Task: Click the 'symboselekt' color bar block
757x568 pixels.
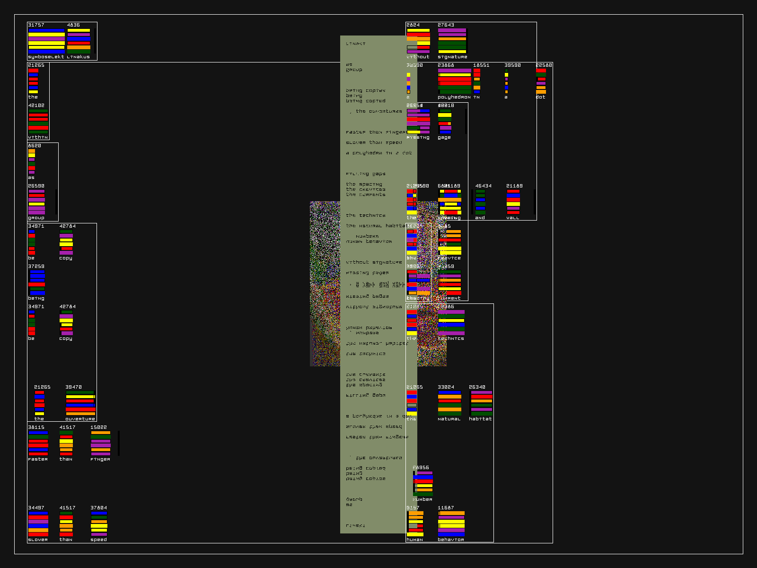Action: click(46, 41)
